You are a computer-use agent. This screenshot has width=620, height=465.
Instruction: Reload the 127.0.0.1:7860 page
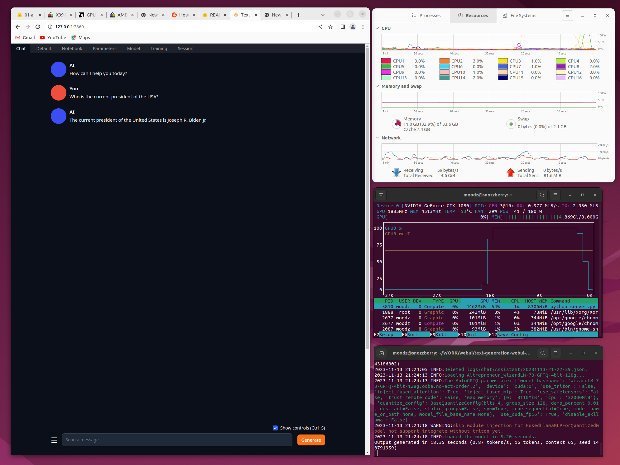pyautogui.click(x=38, y=27)
